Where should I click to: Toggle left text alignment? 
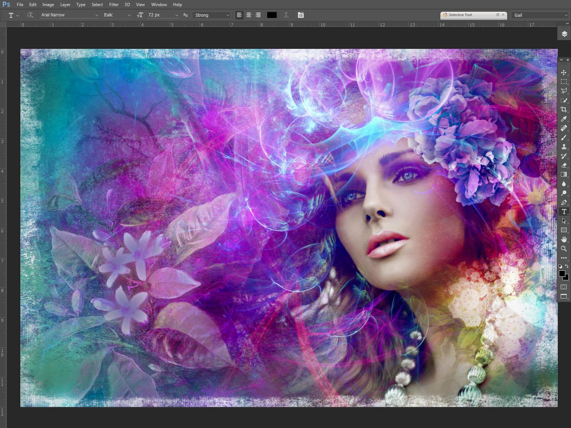coord(239,15)
